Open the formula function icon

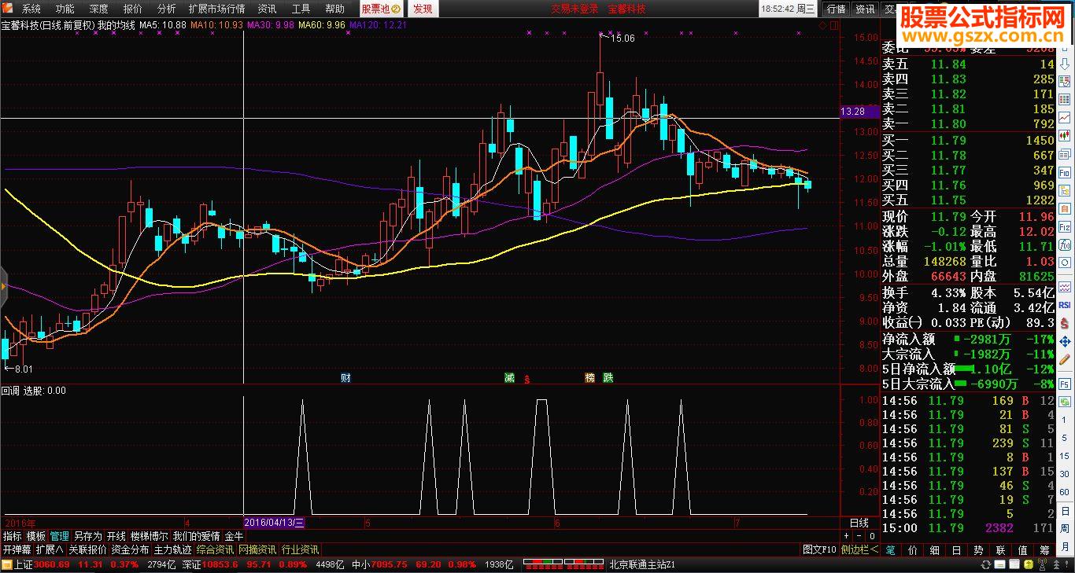[x=1065, y=245]
